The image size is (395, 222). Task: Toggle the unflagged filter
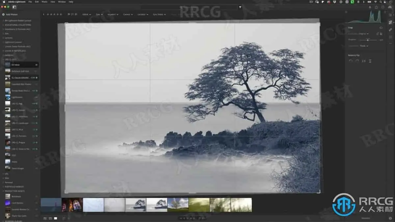(72, 14)
